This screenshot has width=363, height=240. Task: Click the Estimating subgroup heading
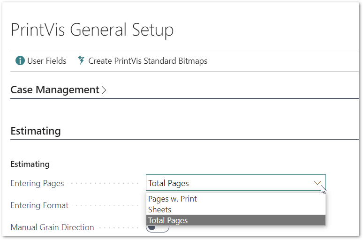30,164
